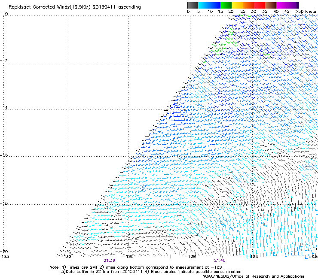This screenshot has width=318, height=279.
Task: Click the '-14' latitude axis label
Action: pos(4,108)
